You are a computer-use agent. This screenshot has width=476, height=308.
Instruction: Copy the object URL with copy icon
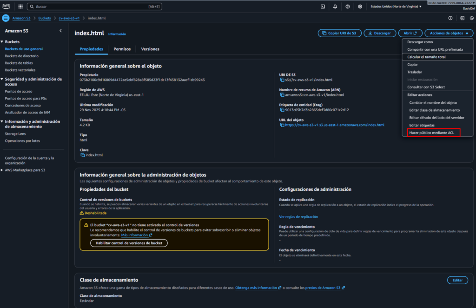coord(282,125)
